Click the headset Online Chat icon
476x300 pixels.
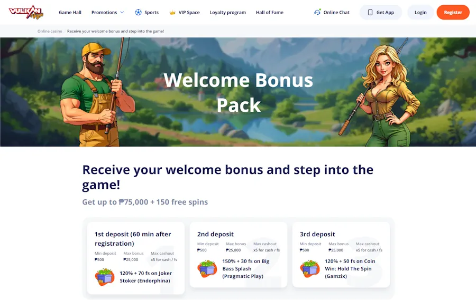(317, 12)
